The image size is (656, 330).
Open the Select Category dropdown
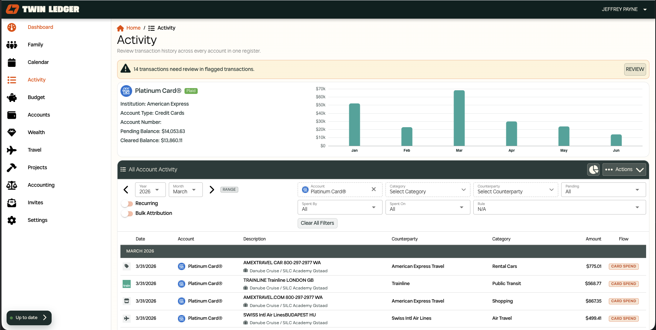tap(428, 190)
